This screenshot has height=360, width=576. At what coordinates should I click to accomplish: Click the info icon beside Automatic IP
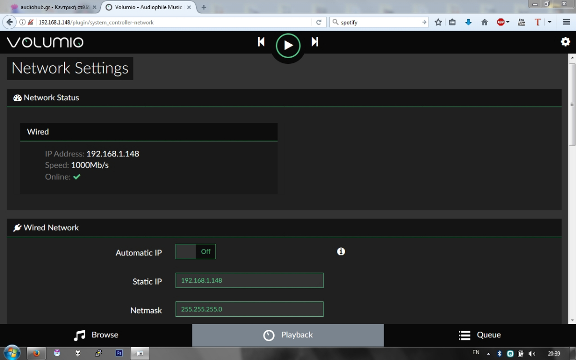[x=341, y=252]
